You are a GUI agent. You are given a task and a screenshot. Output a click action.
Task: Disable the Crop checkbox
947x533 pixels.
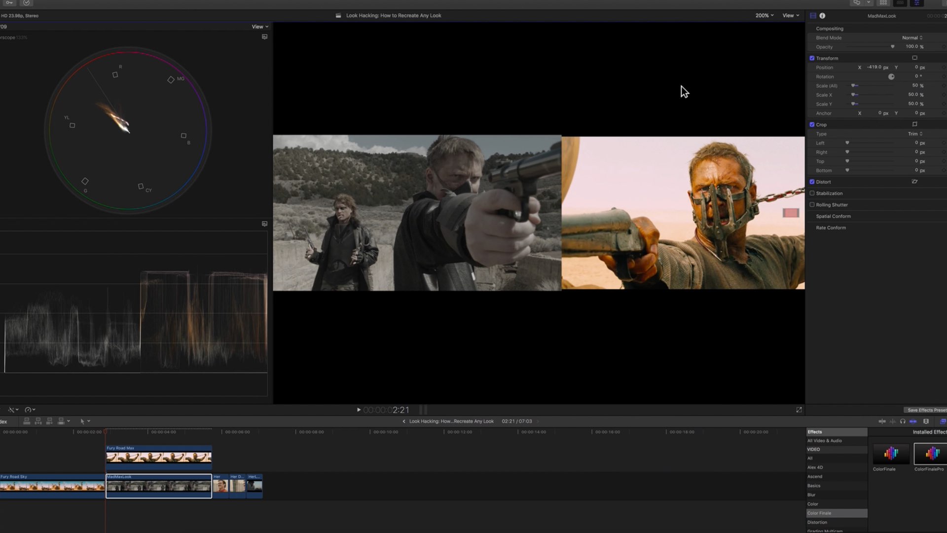tap(812, 124)
